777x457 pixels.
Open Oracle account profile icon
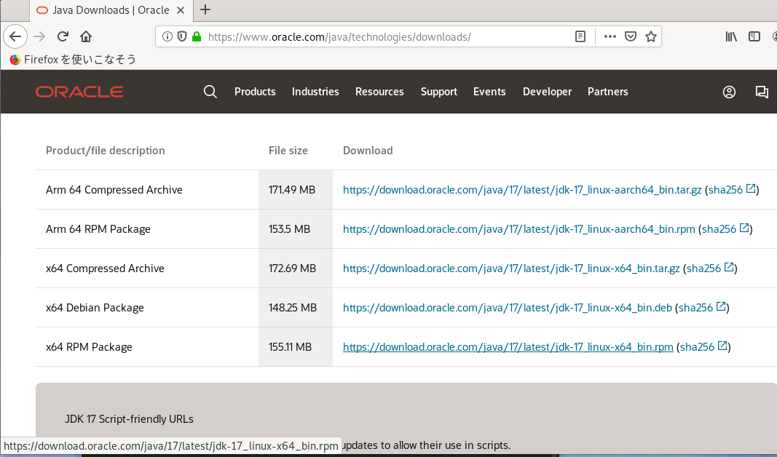click(729, 92)
